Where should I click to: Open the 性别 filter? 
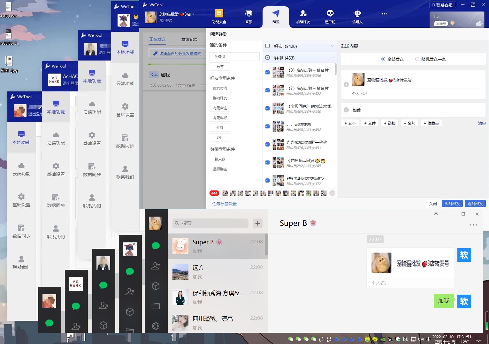[220, 128]
